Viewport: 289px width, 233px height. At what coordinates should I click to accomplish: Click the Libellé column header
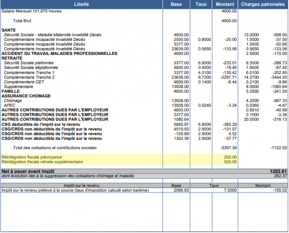pos(82,4)
